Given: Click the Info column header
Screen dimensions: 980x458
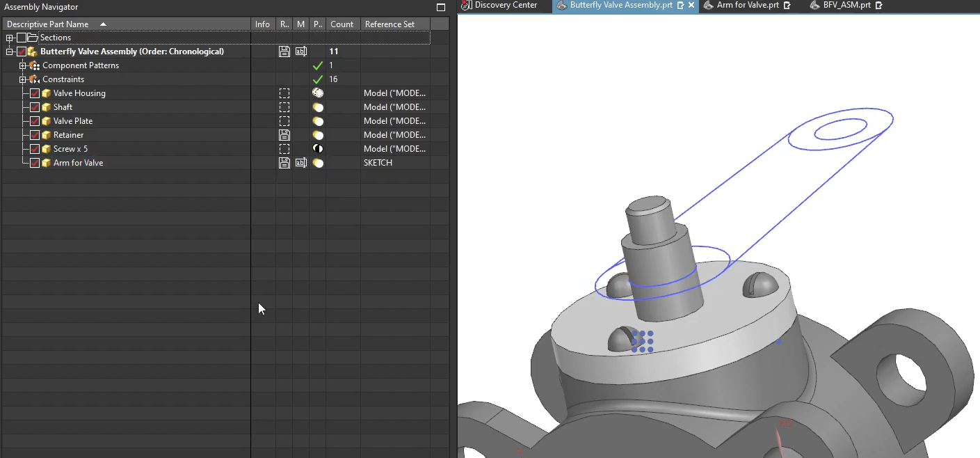Looking at the screenshot, I should click(263, 24).
